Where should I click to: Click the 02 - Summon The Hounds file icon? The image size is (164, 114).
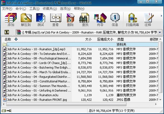tap(5, 86)
